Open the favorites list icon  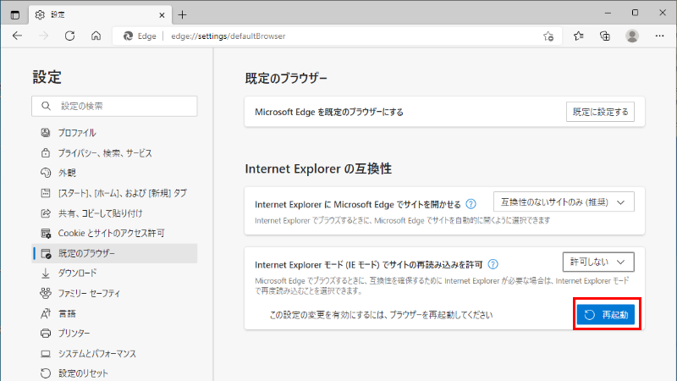(579, 36)
